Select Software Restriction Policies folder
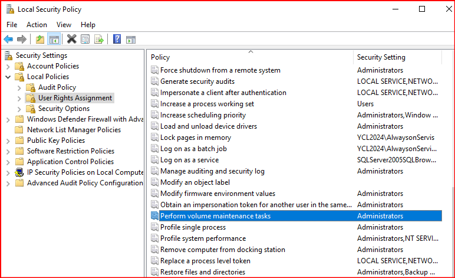455x278 pixels. (70, 151)
